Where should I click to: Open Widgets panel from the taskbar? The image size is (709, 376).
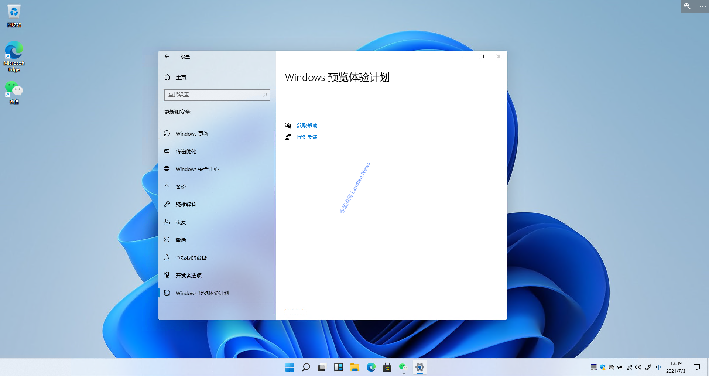(x=339, y=367)
